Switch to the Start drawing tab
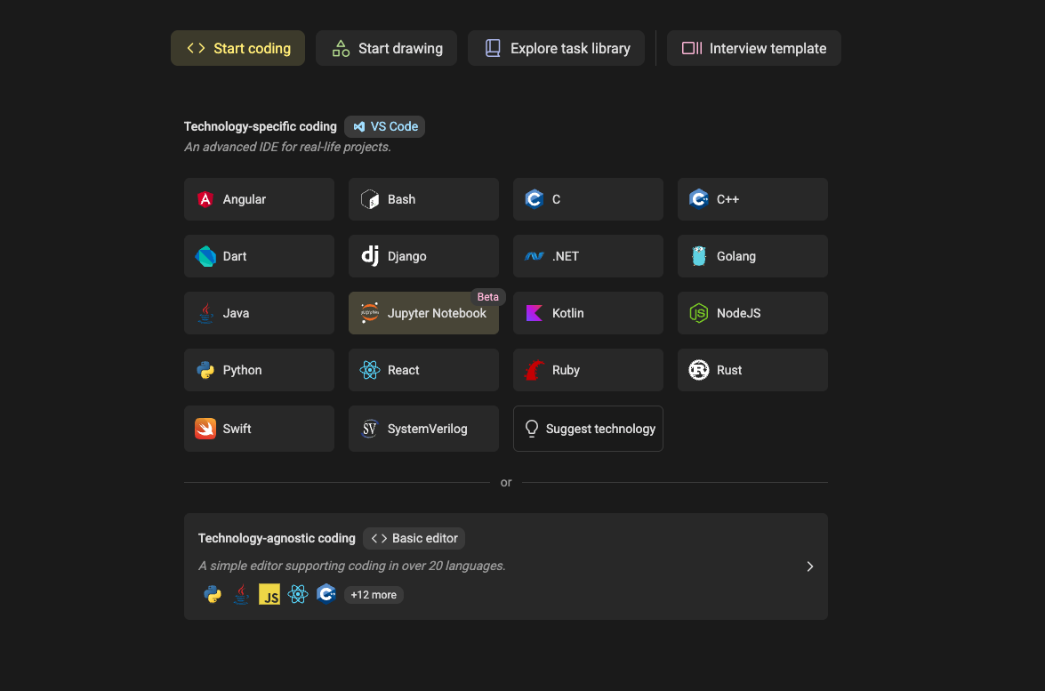The width and height of the screenshot is (1045, 691). pos(387,48)
